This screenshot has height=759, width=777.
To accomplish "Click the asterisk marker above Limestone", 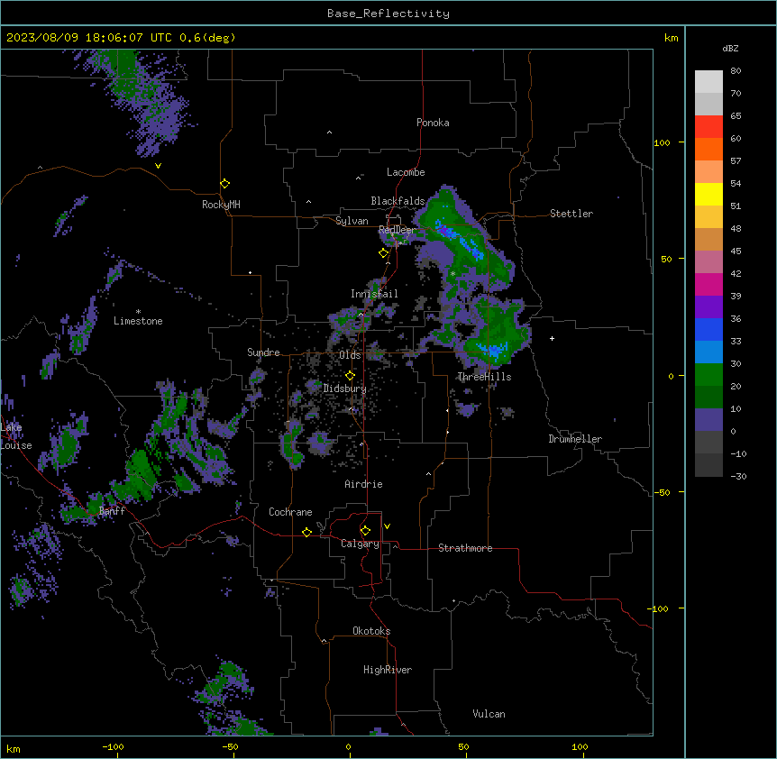I will coord(138,312).
